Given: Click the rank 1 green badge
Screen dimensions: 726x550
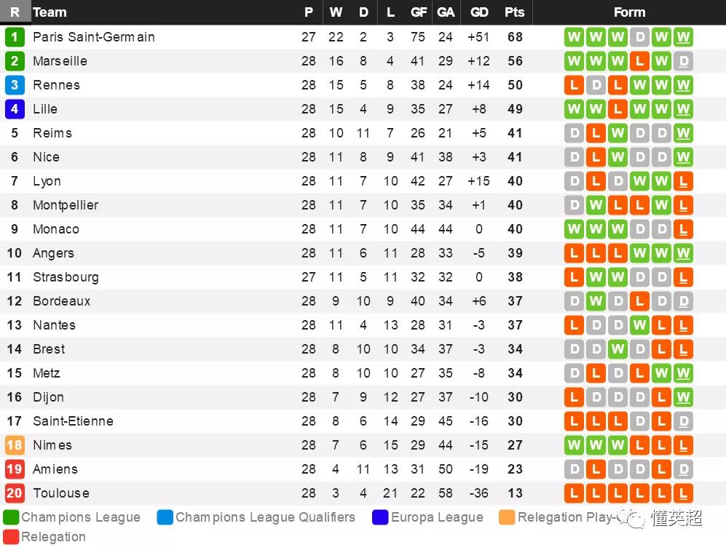Looking at the screenshot, I should point(15,37).
